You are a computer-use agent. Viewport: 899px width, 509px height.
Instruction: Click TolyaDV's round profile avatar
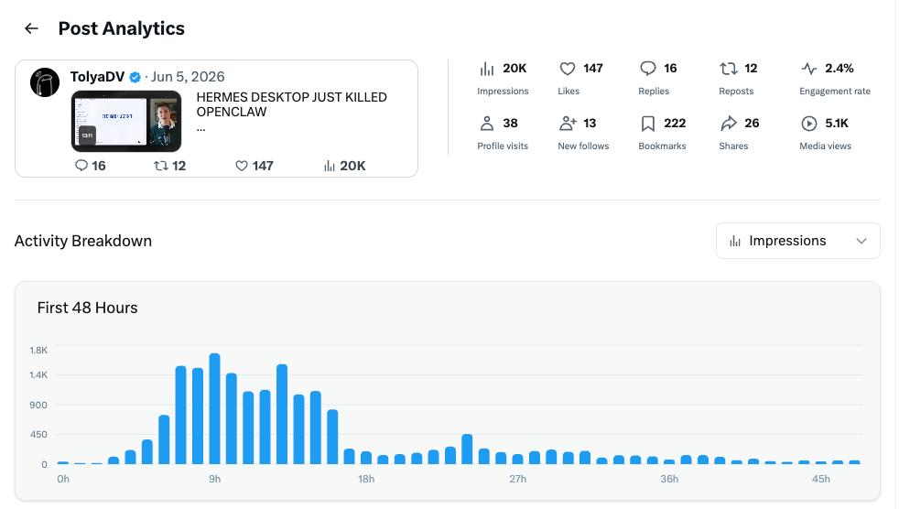coord(45,82)
